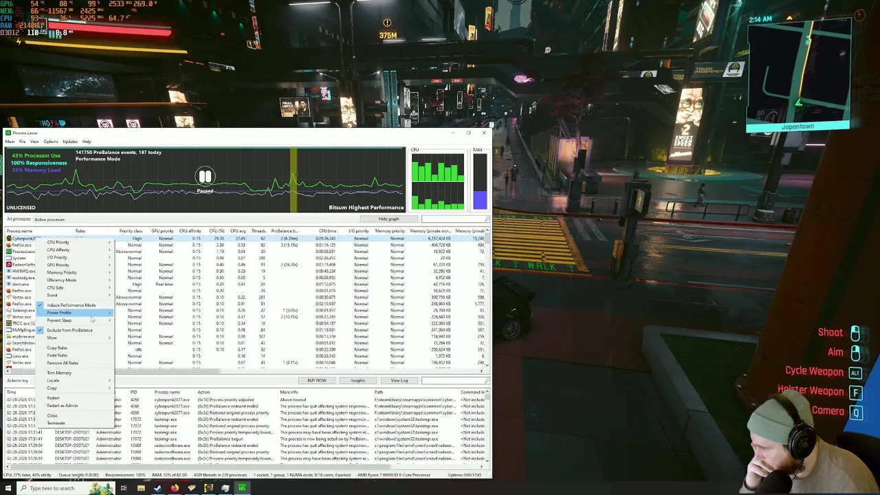Expand Boost submenu
This screenshot has width=880, height=495.
[x=76, y=295]
